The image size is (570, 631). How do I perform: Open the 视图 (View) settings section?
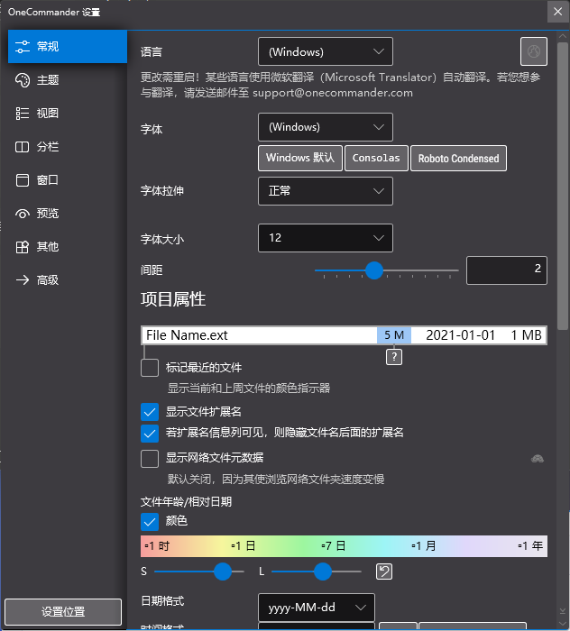[48, 114]
